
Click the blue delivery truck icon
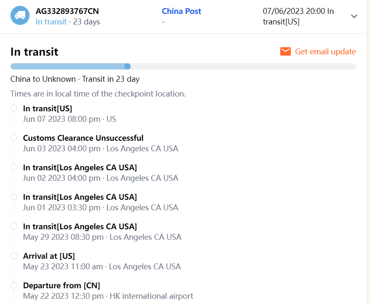pyautogui.click(x=20, y=16)
